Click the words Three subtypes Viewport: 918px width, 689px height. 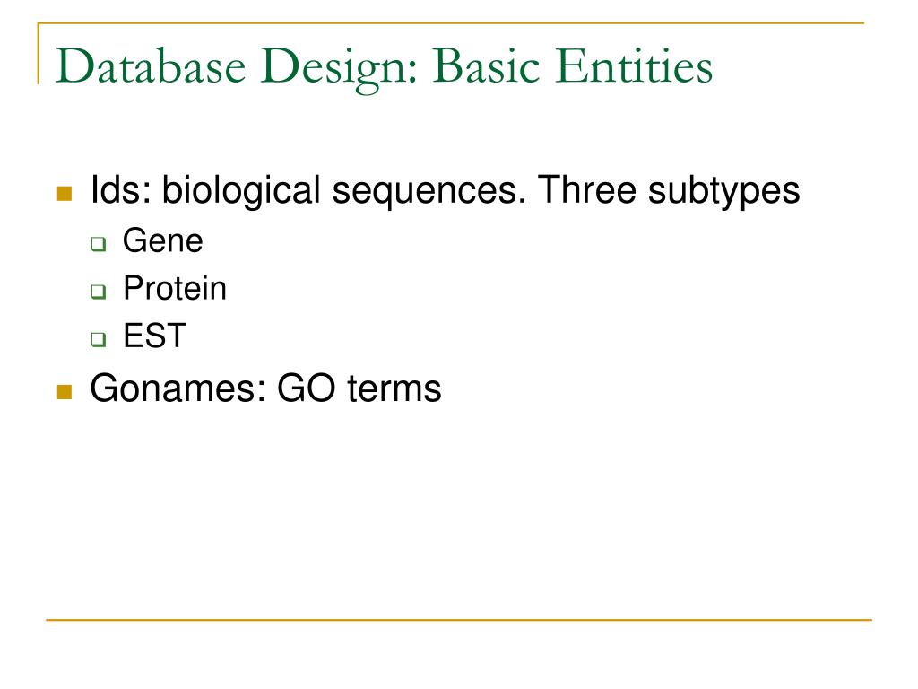tap(669, 191)
